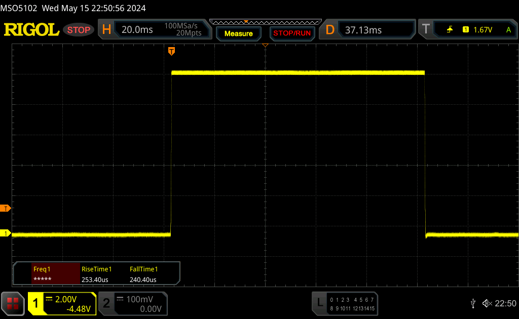Click channel 2 scale 100mV

click(x=139, y=299)
